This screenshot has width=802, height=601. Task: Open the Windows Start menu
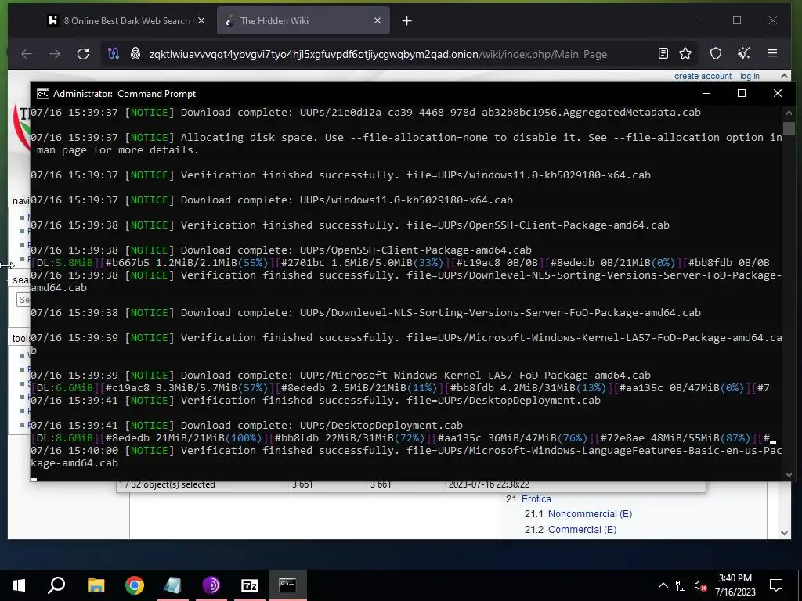coord(19,585)
